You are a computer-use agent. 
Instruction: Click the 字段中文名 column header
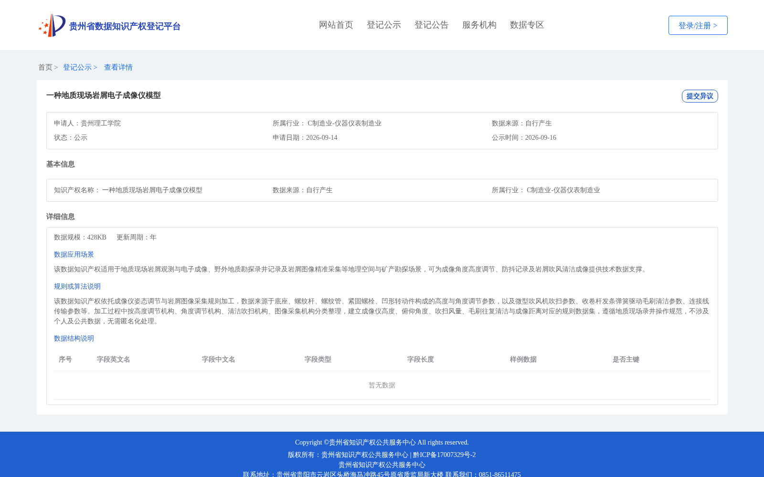pos(219,359)
